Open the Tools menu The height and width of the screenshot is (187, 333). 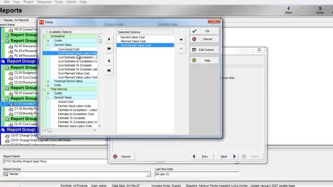[x=59, y=2]
